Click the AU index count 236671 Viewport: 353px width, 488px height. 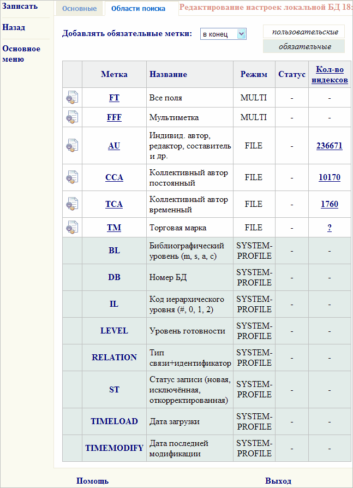coord(330,146)
